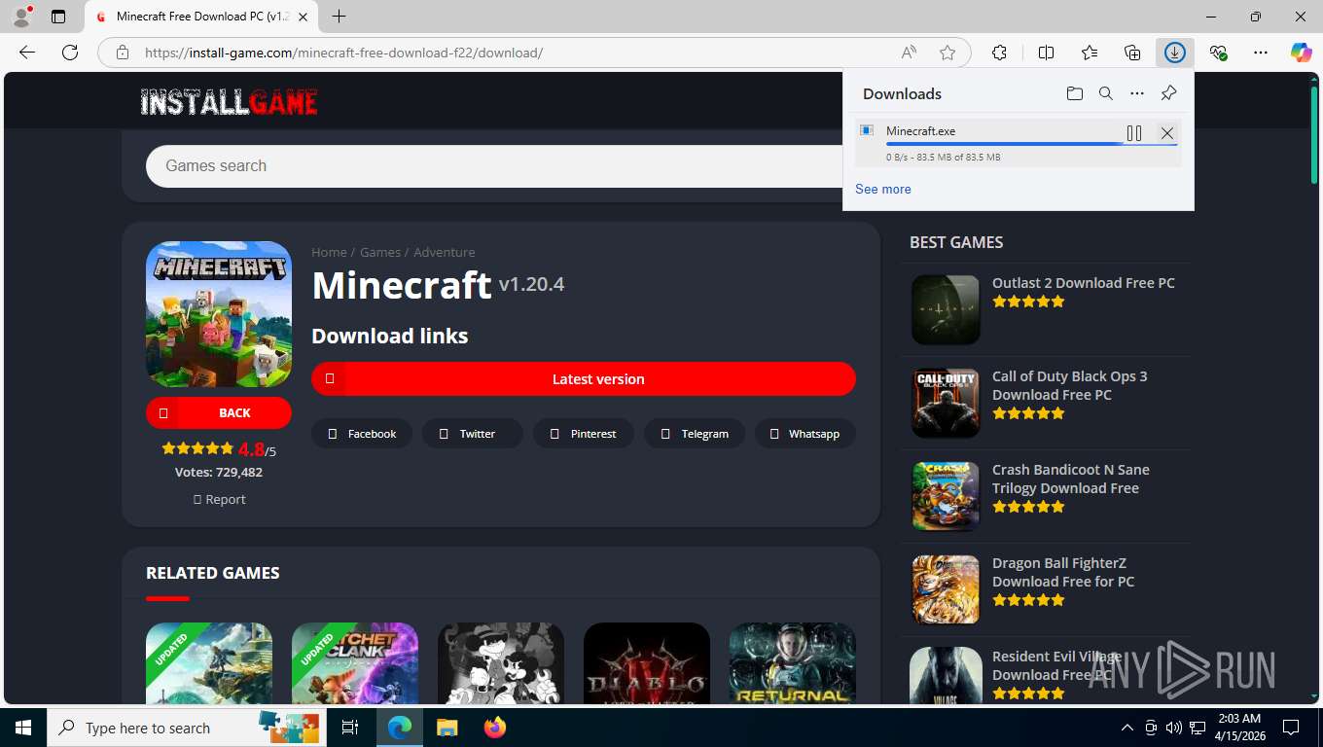This screenshot has height=747, width=1323.
Task: Click Outlast 2 thumbnail
Action: click(946, 309)
